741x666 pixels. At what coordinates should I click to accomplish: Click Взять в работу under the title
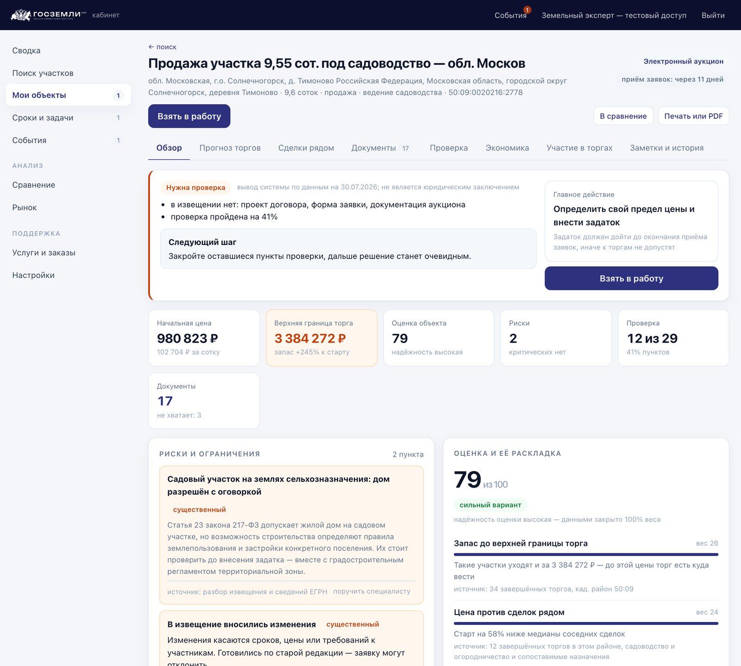pos(189,116)
